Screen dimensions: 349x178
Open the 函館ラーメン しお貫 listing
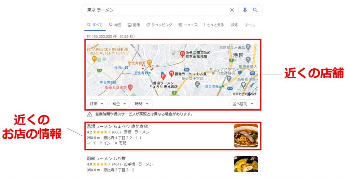click(106, 159)
